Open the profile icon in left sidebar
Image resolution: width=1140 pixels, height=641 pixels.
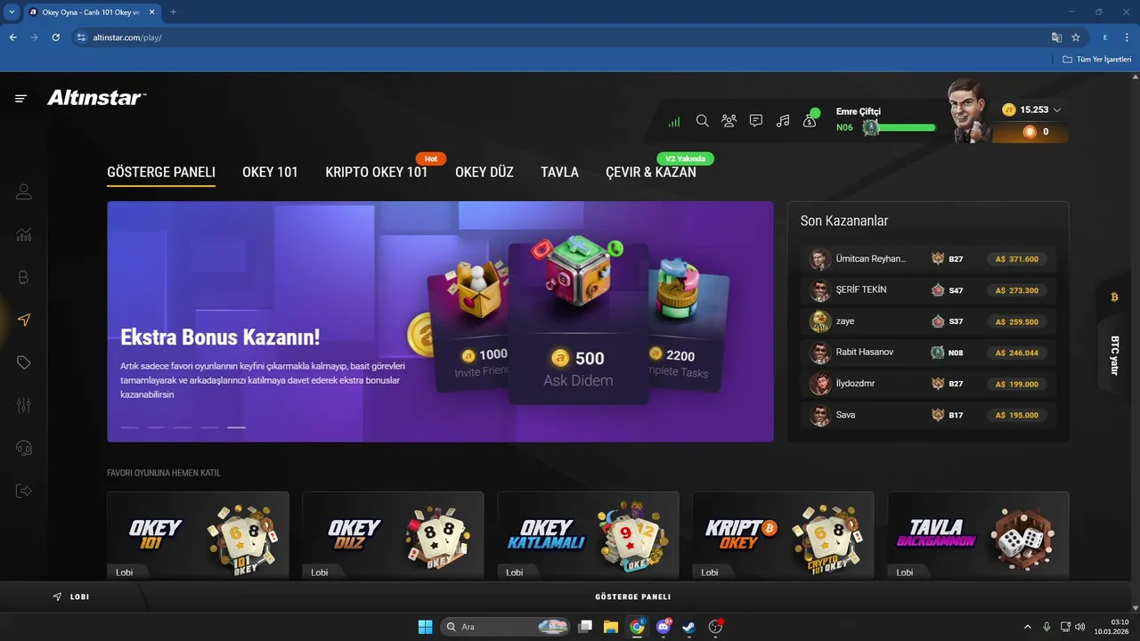pyautogui.click(x=24, y=191)
